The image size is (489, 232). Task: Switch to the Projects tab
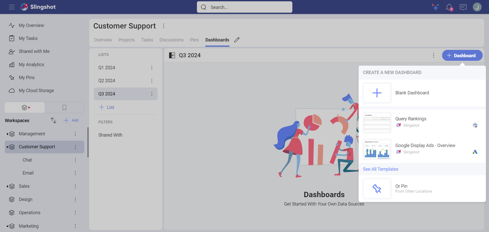pos(127,40)
